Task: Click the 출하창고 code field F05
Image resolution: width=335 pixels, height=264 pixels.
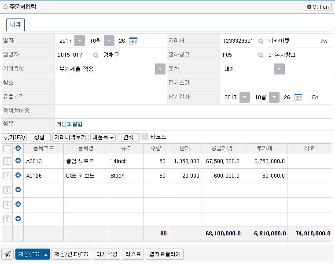Action: pyautogui.click(x=227, y=55)
